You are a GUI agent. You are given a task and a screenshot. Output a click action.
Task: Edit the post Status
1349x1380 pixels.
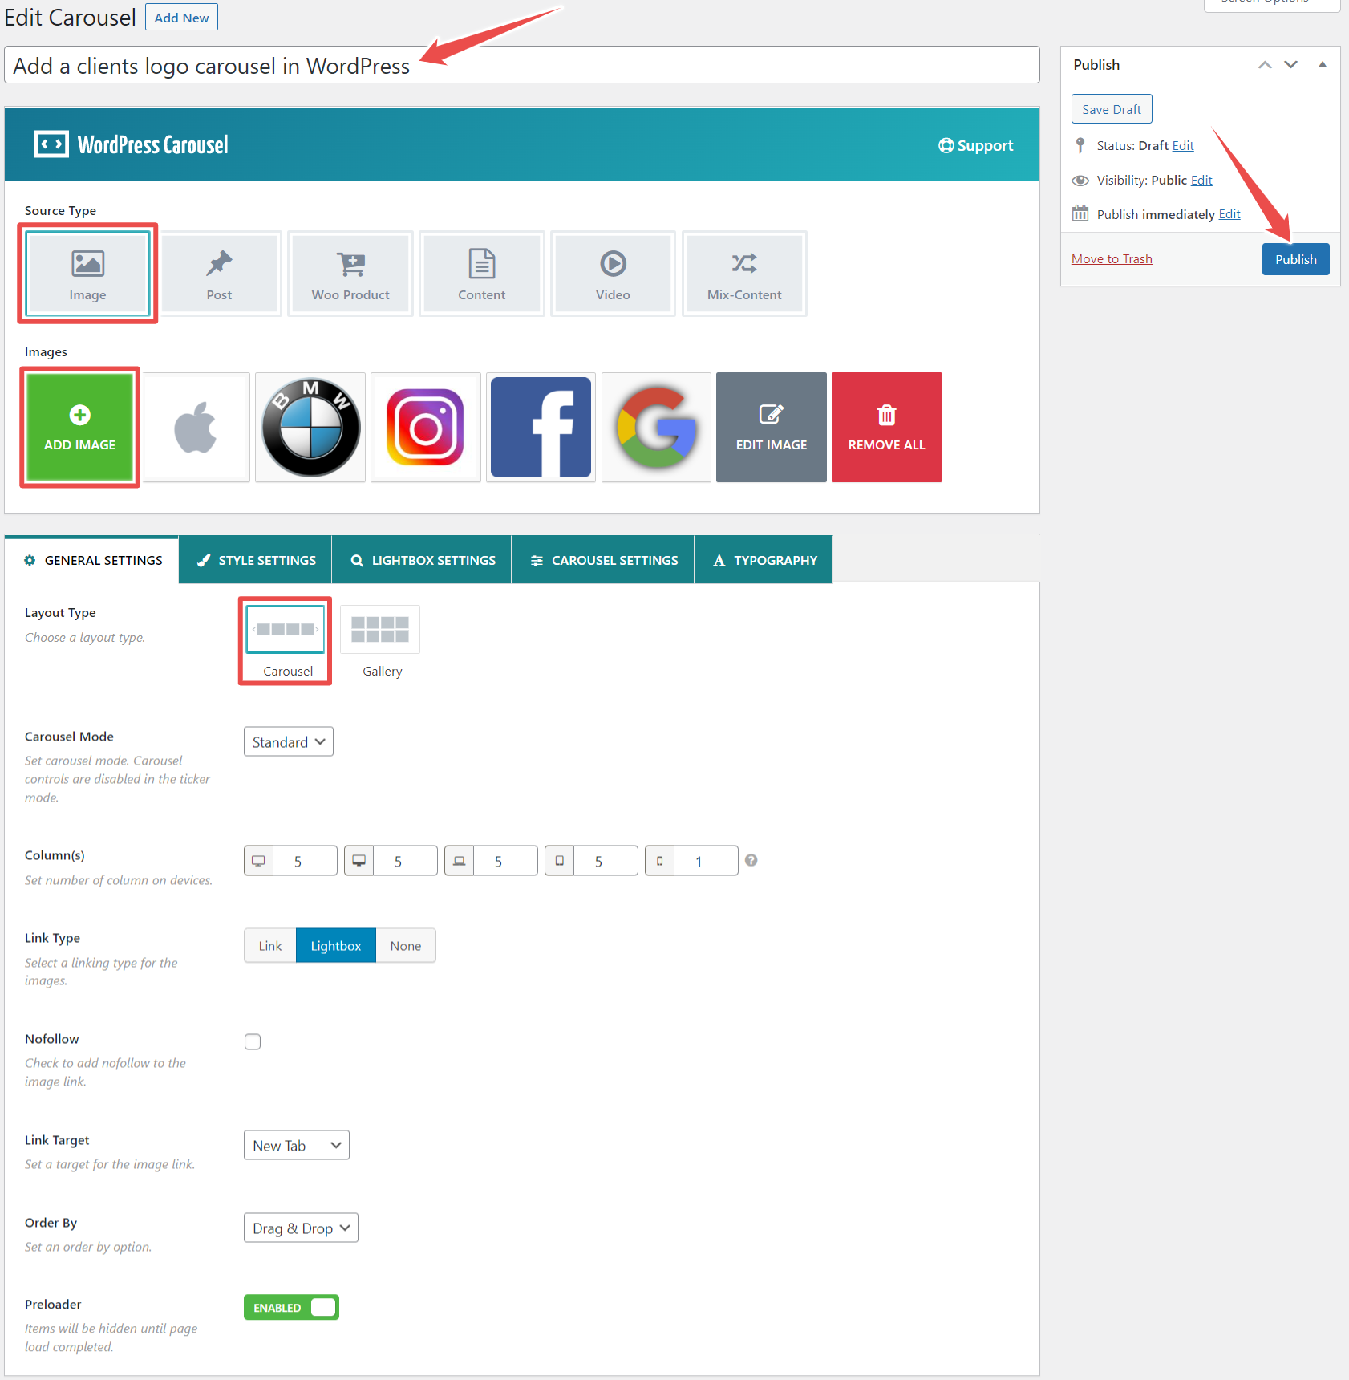1183,146
